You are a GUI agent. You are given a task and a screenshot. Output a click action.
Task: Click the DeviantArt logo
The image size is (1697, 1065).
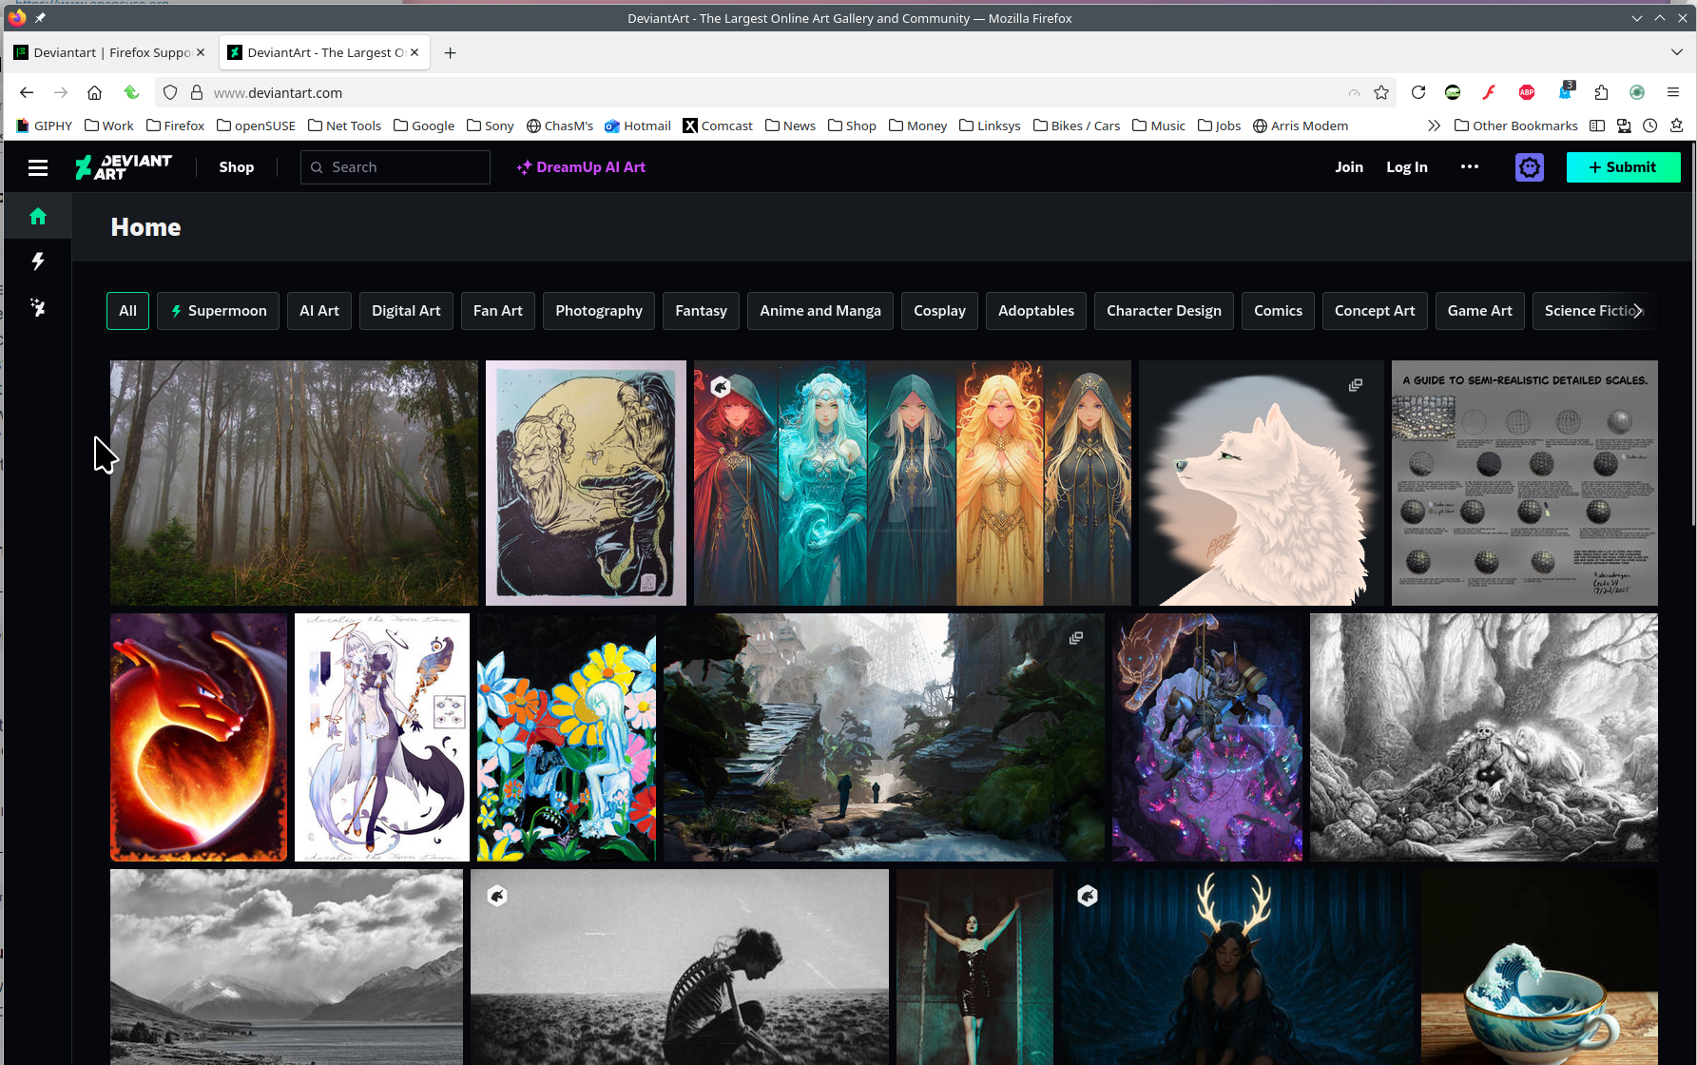(124, 167)
